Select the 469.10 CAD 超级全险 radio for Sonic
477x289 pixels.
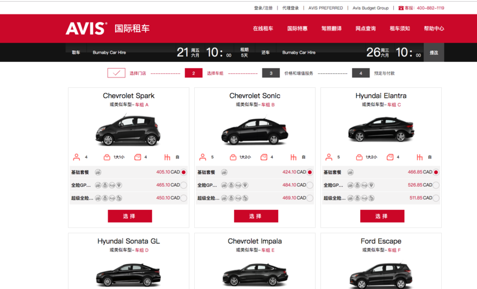310,198
